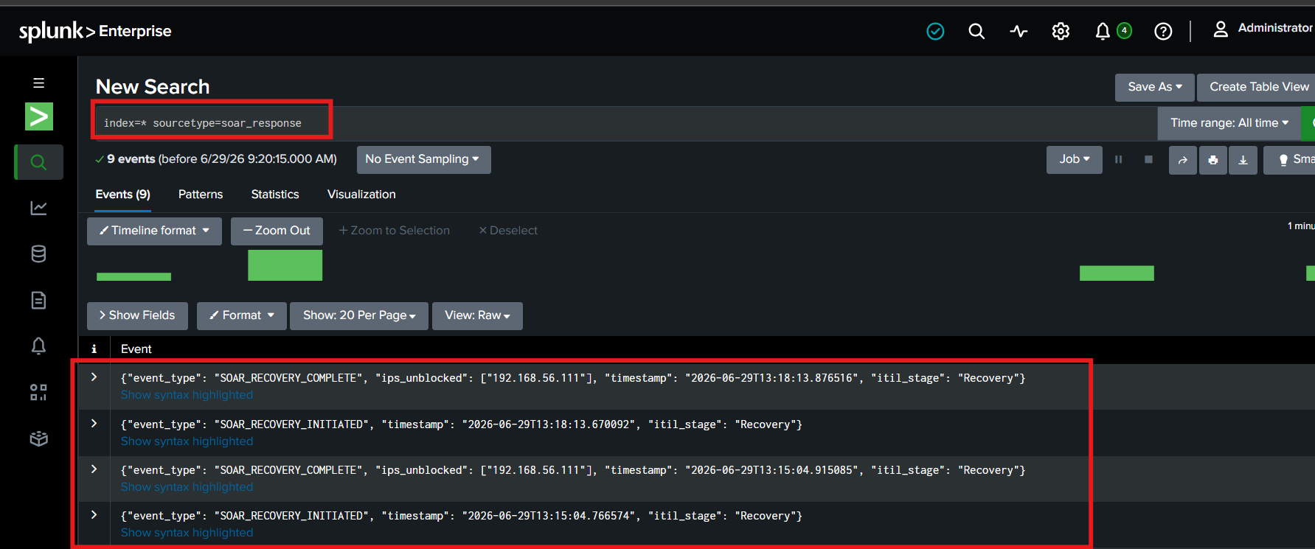This screenshot has height=549, width=1315.
Task: Click the green notification count badge
Action: click(1124, 30)
